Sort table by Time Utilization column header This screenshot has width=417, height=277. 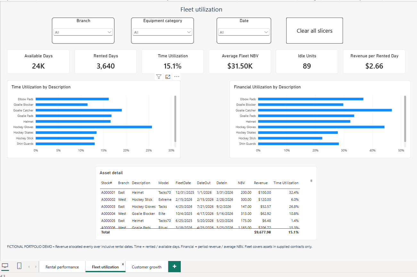tap(286, 183)
